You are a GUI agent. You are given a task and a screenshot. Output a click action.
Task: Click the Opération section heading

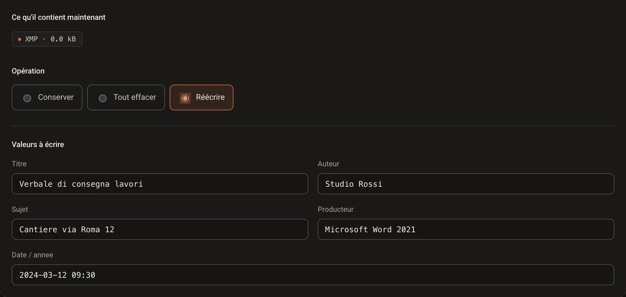(x=28, y=71)
